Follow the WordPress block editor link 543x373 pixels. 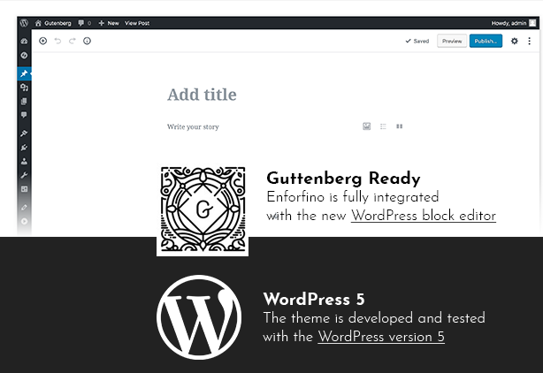coord(424,216)
